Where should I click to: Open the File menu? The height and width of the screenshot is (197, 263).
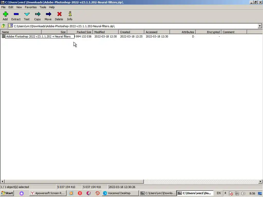pos(3,7)
